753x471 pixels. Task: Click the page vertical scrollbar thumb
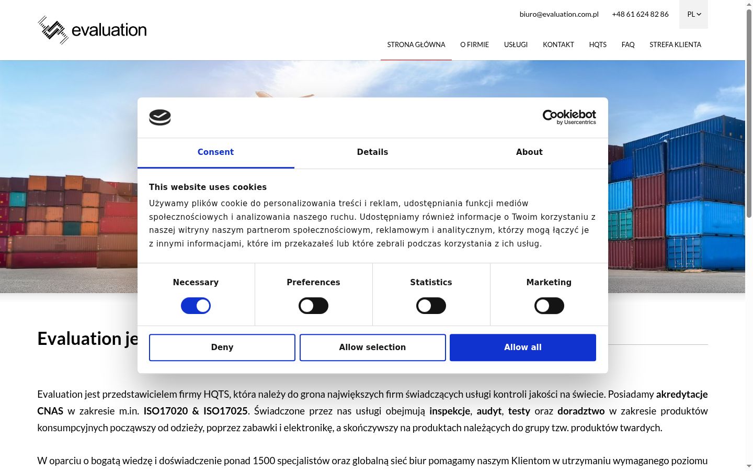749,113
